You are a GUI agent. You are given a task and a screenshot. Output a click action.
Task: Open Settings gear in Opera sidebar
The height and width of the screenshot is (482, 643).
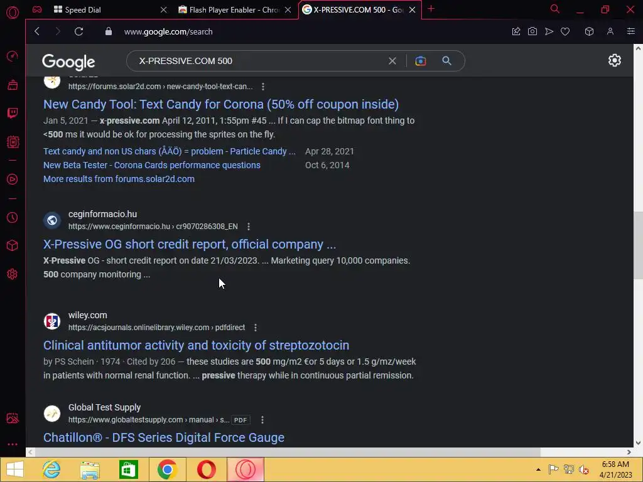coord(13,274)
